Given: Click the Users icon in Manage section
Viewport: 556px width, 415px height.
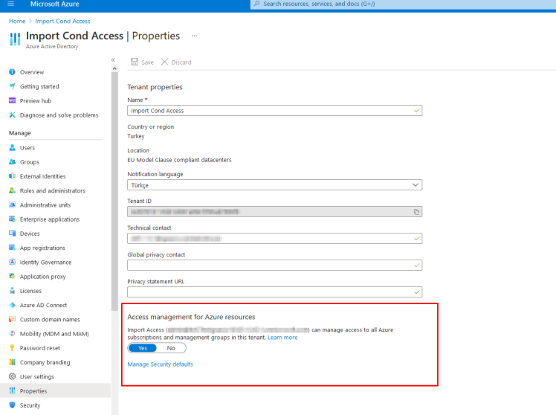Looking at the screenshot, I should [x=12, y=147].
